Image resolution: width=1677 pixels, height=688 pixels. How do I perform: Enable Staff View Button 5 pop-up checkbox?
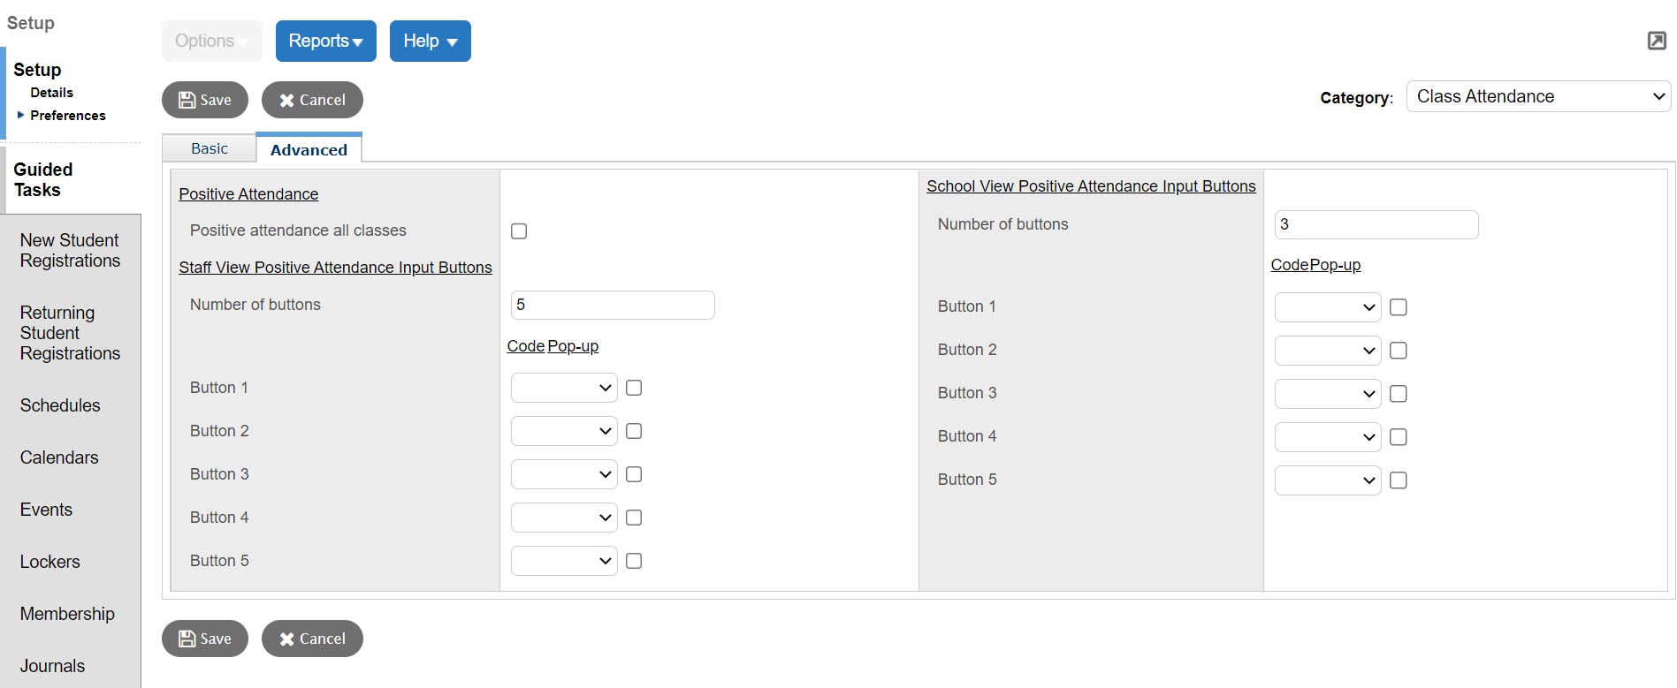pos(634,561)
